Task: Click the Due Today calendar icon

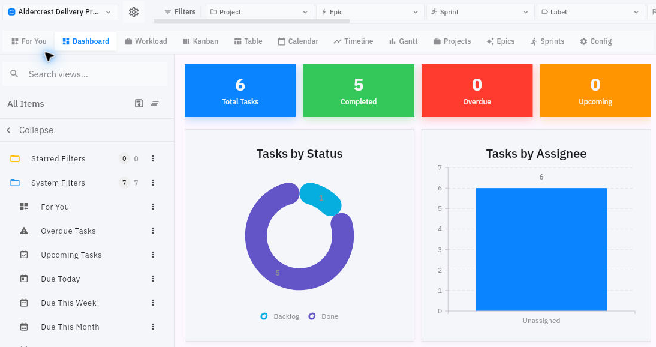Action: click(24, 279)
